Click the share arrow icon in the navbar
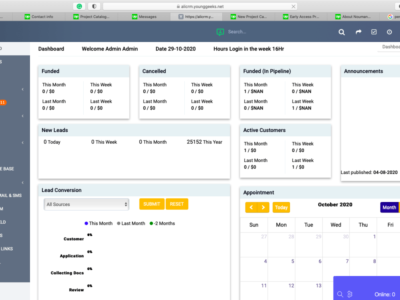This screenshot has height=300, width=400. point(358,32)
